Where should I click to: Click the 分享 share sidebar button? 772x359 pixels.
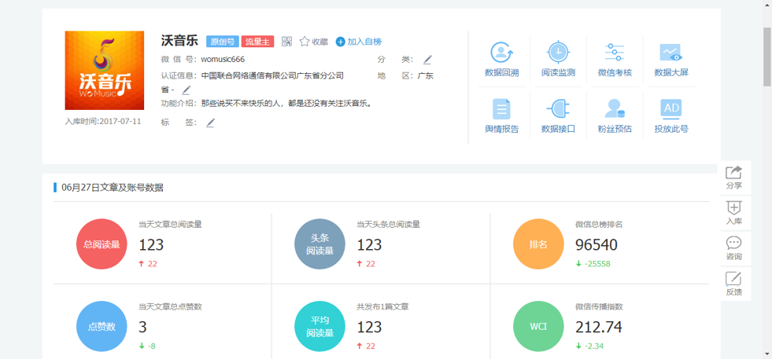(733, 178)
